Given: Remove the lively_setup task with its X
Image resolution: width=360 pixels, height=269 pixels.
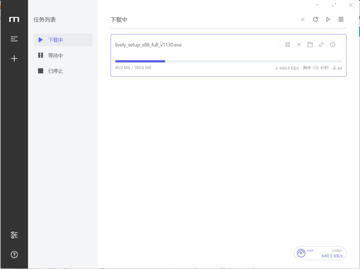Looking at the screenshot, I should 299,44.
